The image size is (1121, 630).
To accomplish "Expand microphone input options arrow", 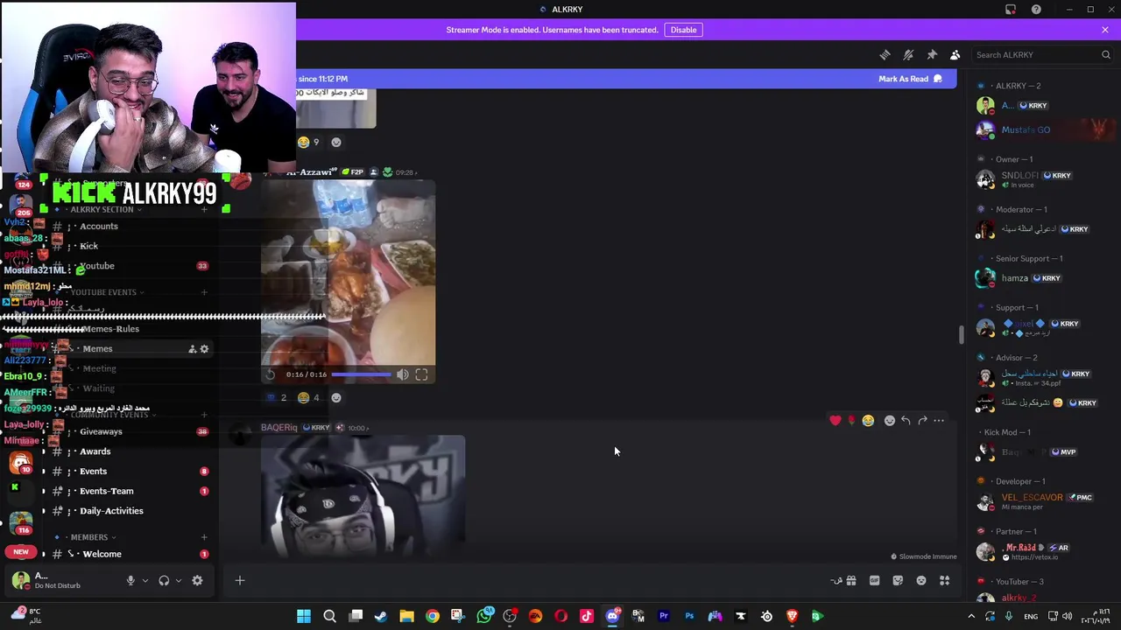I will (x=145, y=580).
